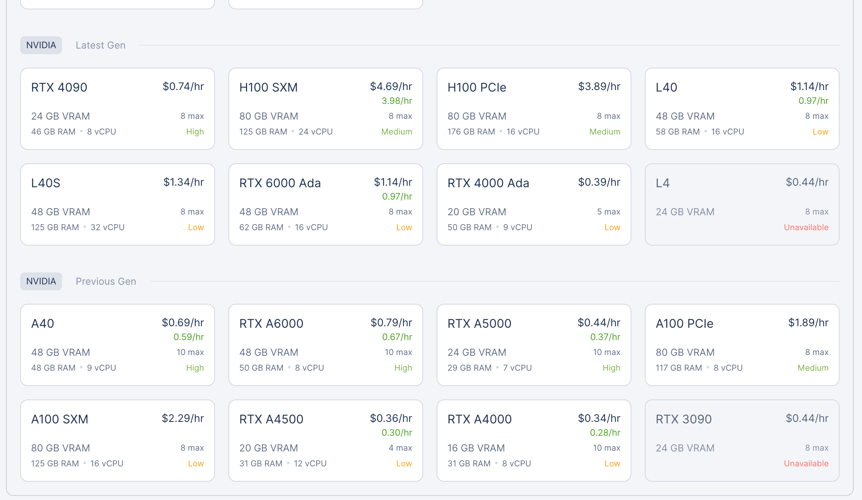
Task: Select the A40 GPU card
Action: click(x=117, y=345)
